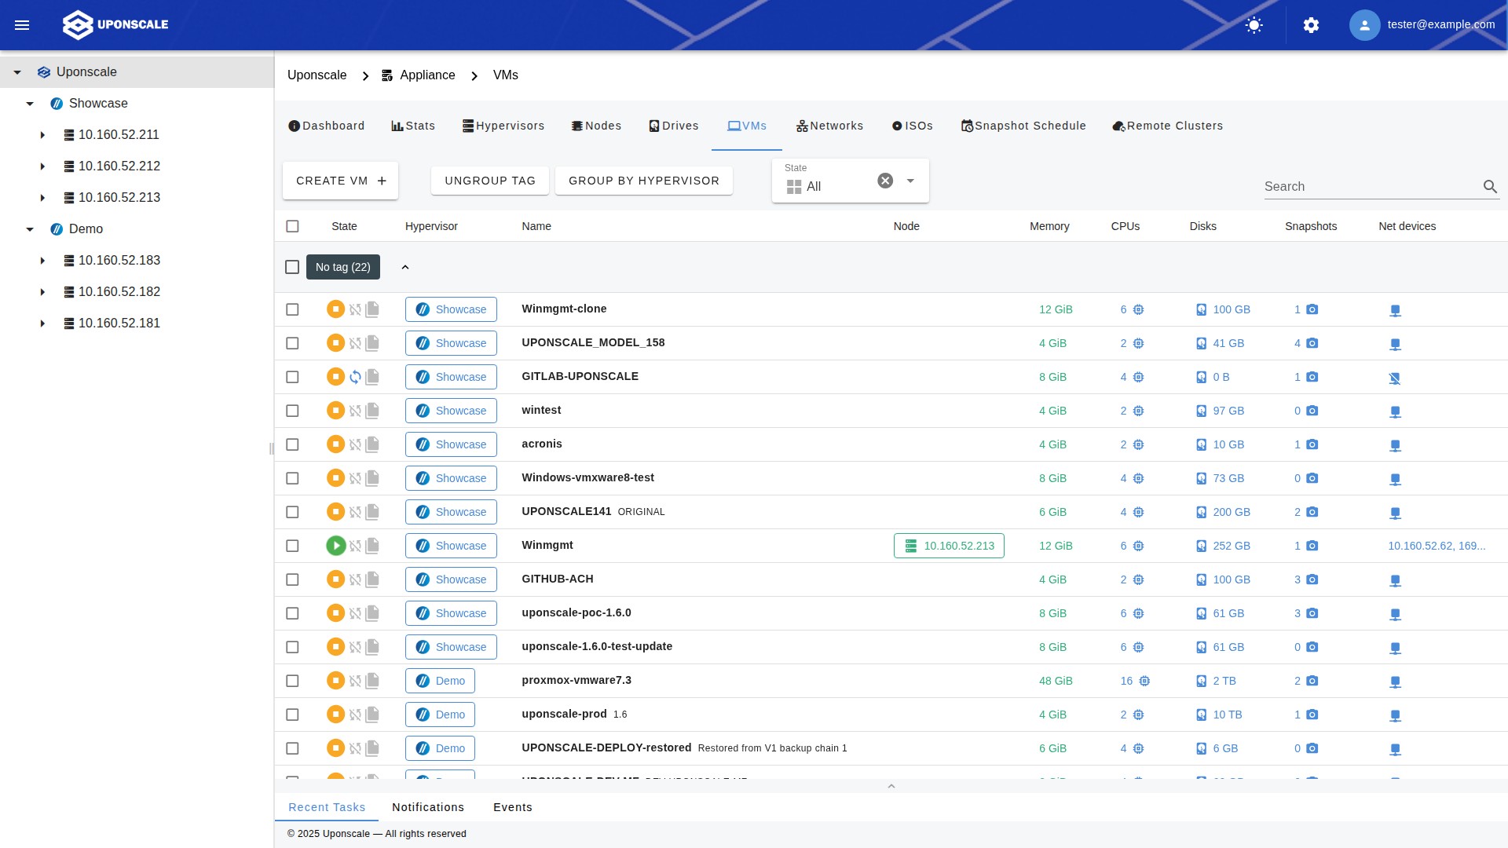Select the No tag group checkbox
This screenshot has width=1508, height=848.
(x=292, y=267)
